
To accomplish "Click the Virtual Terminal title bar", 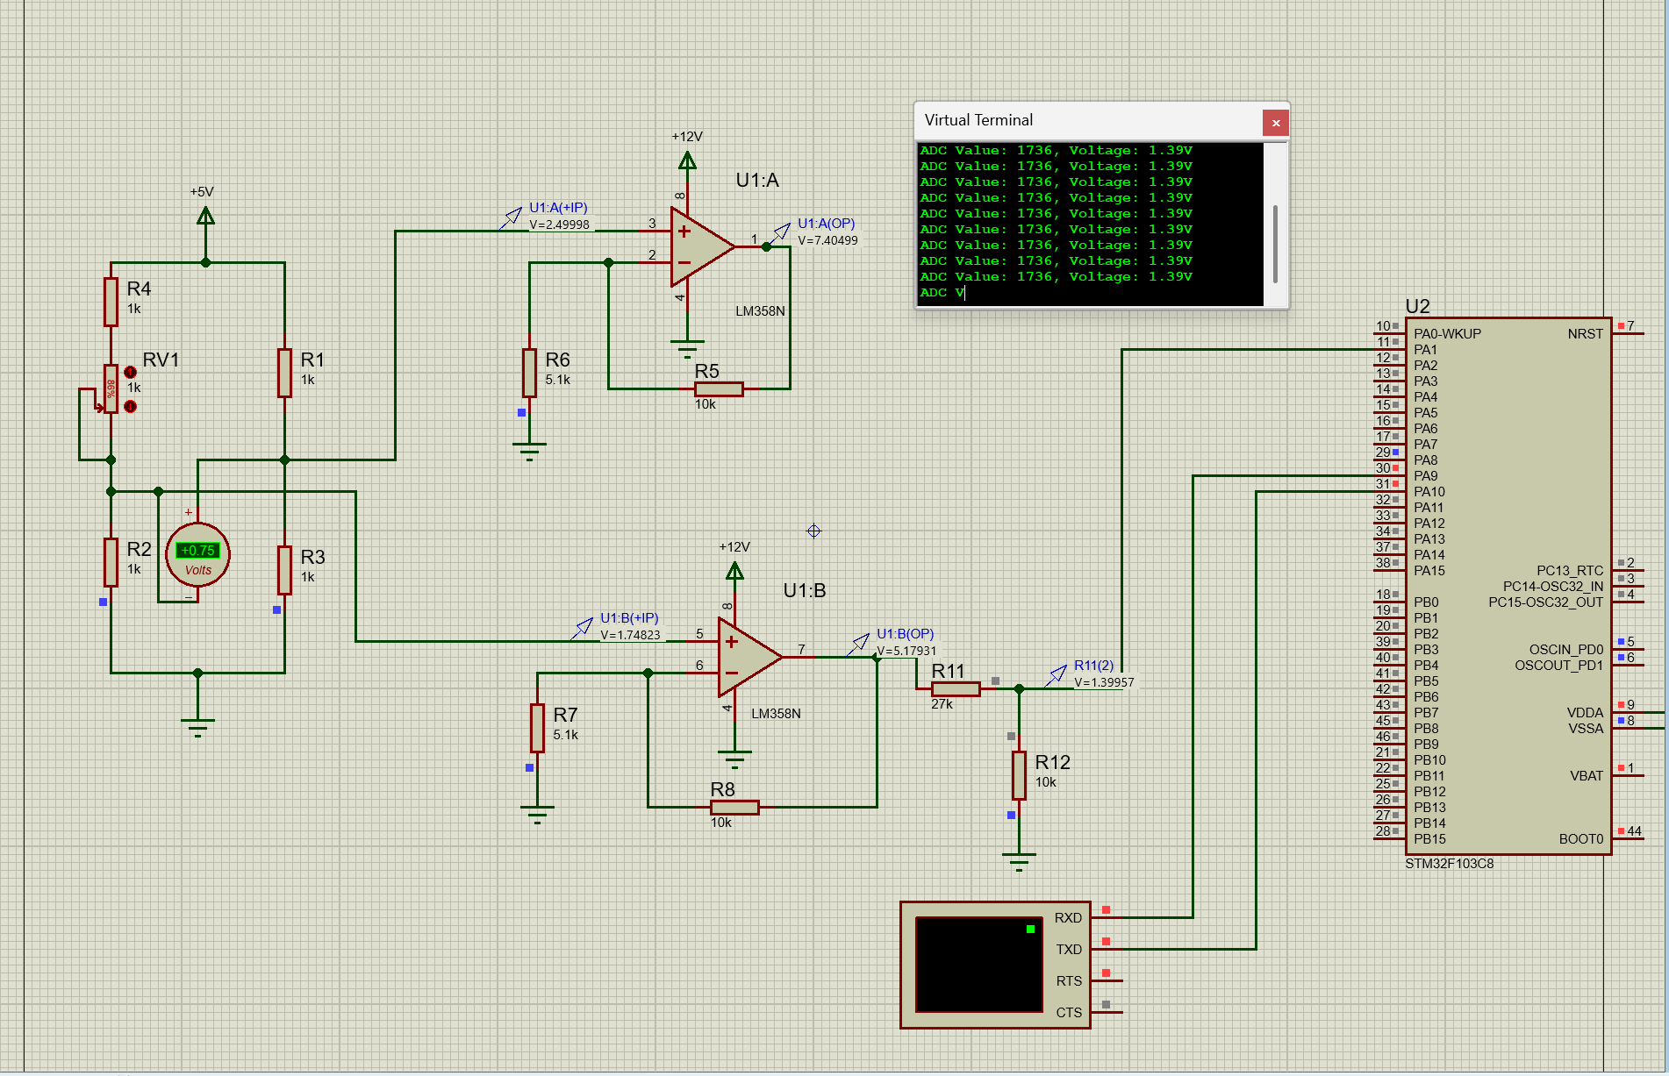I will coord(1088,120).
